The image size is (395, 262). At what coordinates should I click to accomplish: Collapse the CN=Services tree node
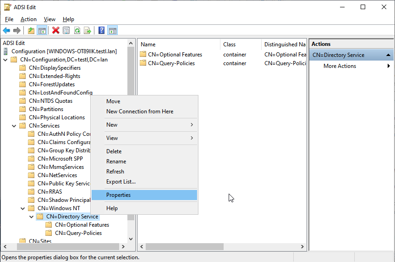click(x=14, y=126)
